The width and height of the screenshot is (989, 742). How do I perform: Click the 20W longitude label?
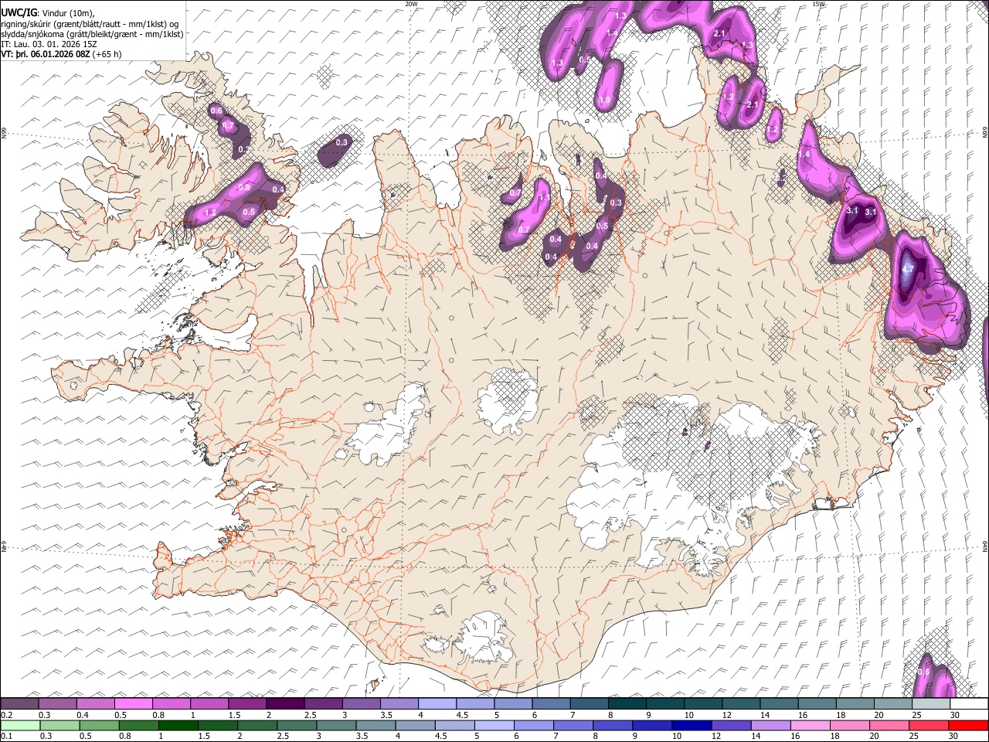(411, 4)
